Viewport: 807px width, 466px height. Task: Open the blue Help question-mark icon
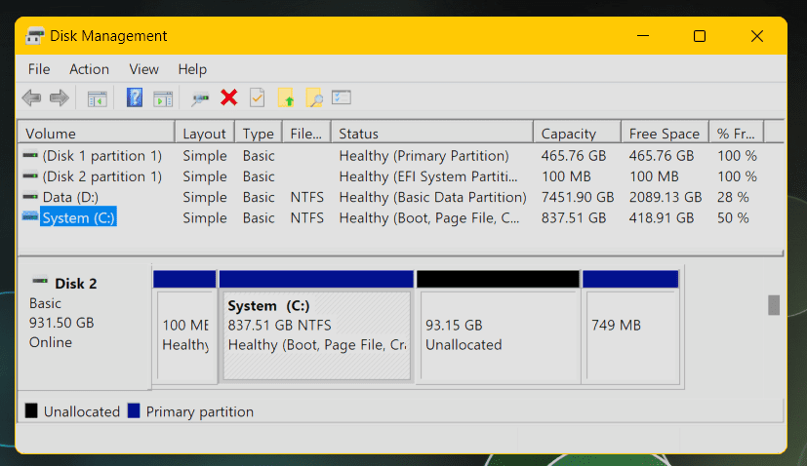click(x=135, y=97)
